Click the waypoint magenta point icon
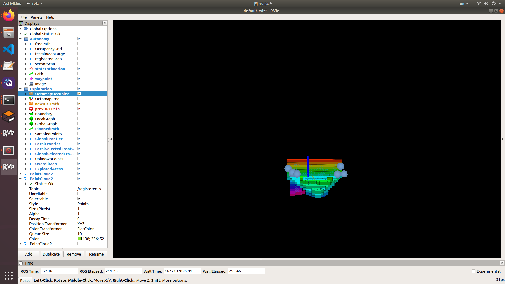The width and height of the screenshot is (505, 284). coord(31,79)
